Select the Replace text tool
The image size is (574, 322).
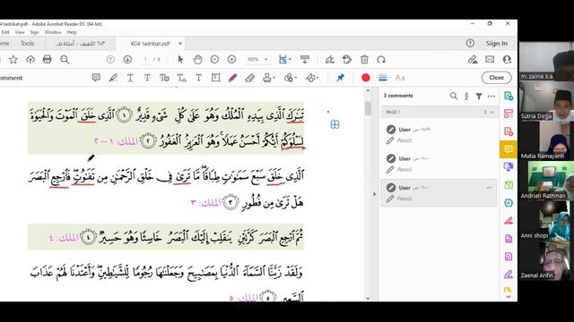click(x=164, y=78)
